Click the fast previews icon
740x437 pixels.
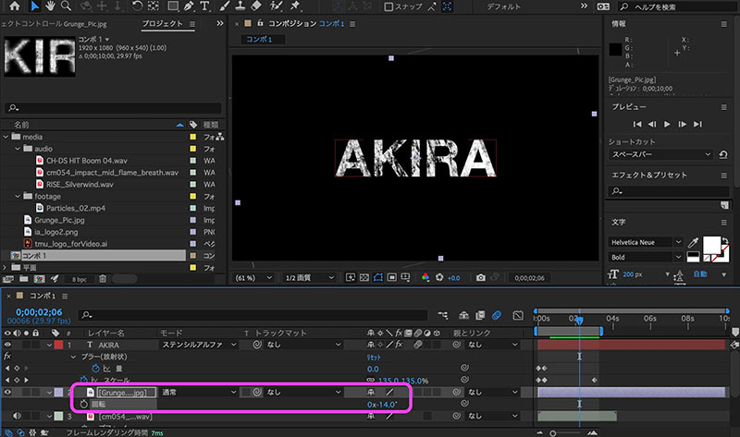click(351, 278)
